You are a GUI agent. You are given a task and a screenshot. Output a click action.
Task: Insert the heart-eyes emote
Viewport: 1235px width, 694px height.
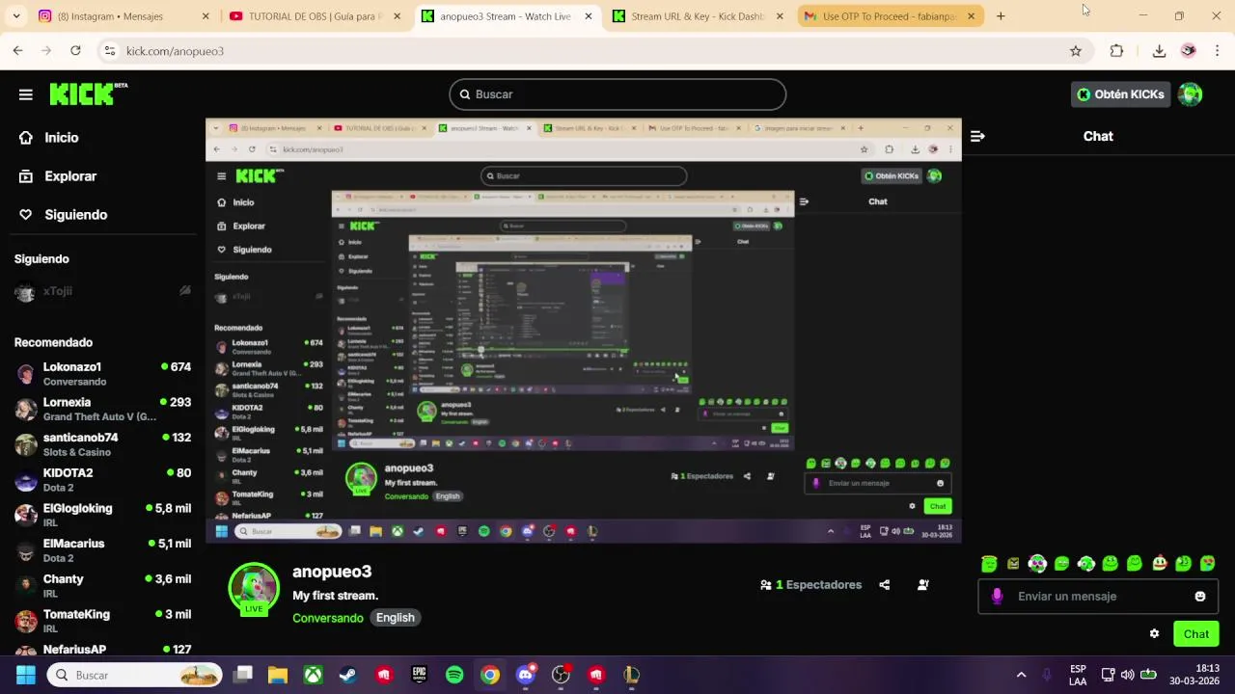click(x=1208, y=564)
